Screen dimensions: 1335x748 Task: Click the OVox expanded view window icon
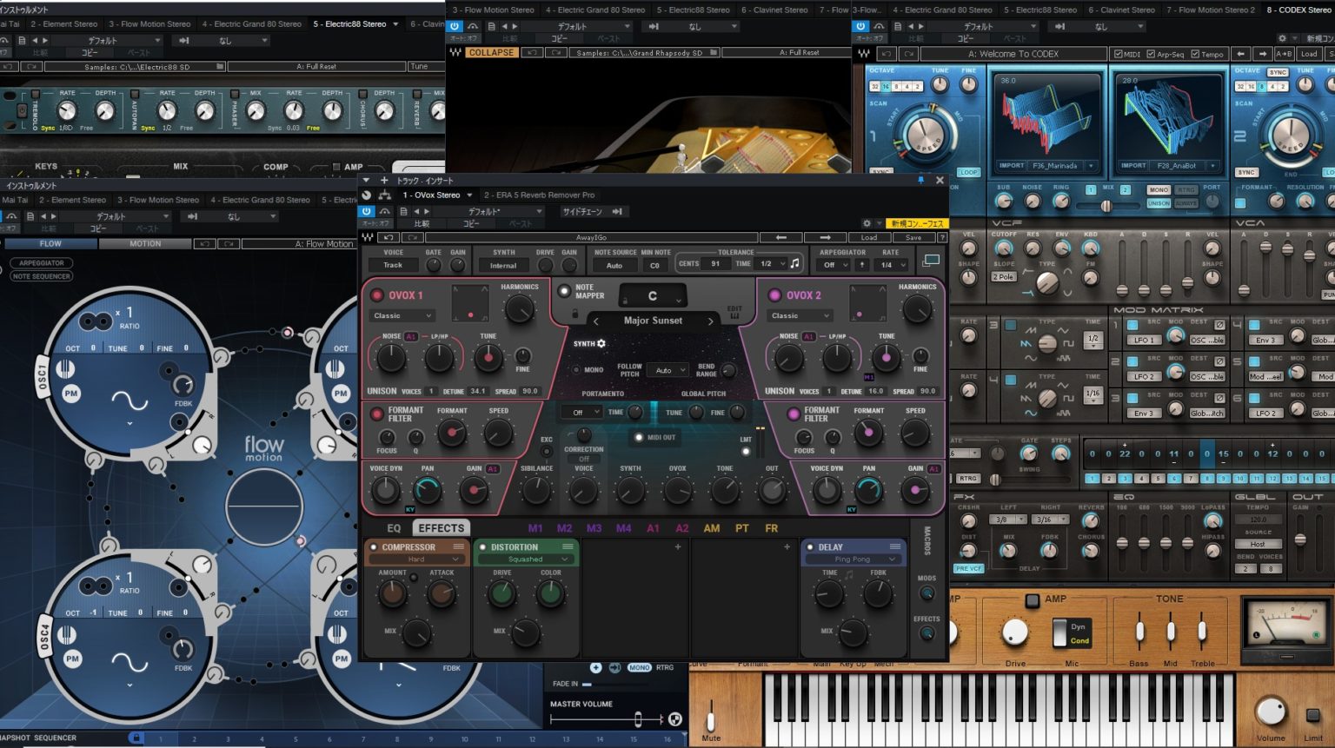(x=931, y=260)
